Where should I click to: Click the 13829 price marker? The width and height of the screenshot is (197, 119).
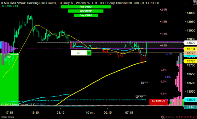coord(190,43)
